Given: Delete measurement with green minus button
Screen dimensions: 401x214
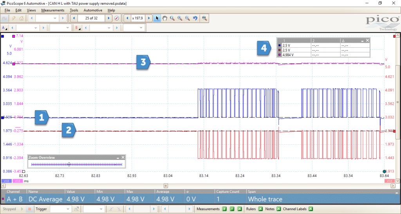Looking at the screenshot, I should 232,209.
